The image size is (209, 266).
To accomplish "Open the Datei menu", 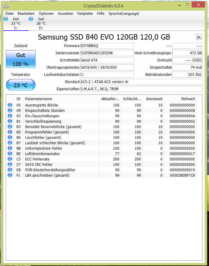I will click(9, 13).
